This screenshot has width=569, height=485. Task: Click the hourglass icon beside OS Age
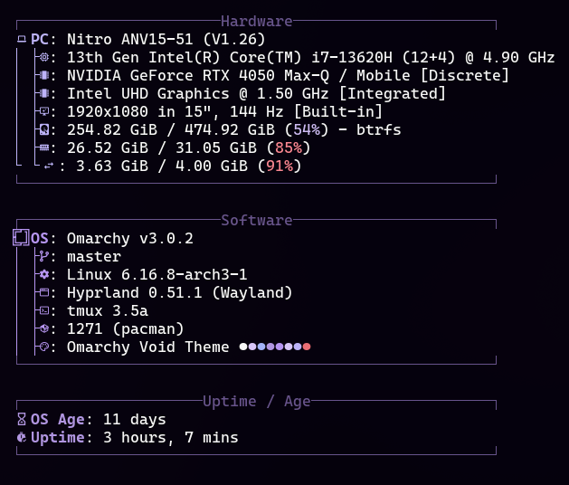click(x=22, y=420)
